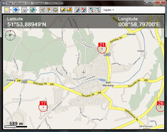Screen dimensions: 167x132
Task: Click the 0° compass rotation indicator
Action: pos(10,35)
